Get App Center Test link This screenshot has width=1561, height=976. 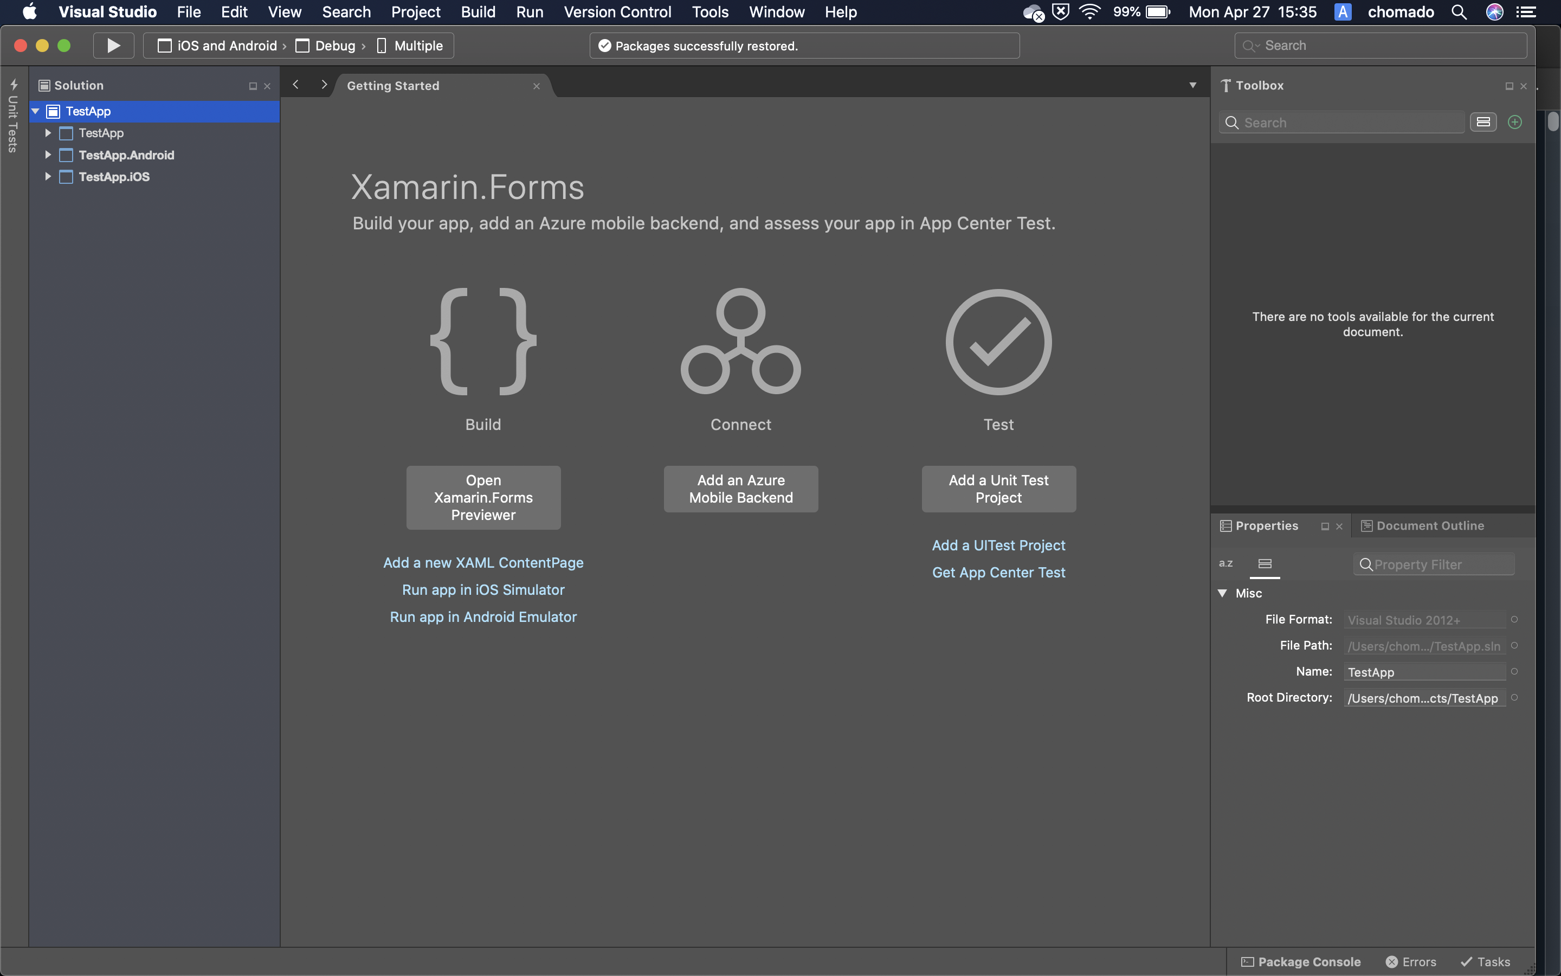click(x=998, y=573)
